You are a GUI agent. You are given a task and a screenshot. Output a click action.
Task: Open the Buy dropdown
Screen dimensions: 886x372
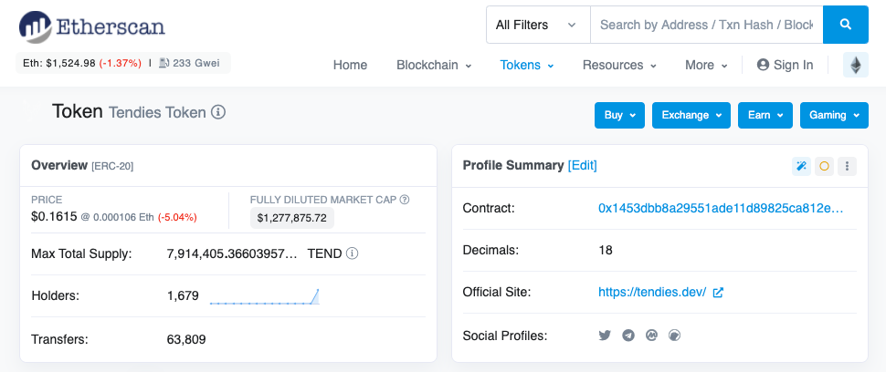tap(619, 115)
